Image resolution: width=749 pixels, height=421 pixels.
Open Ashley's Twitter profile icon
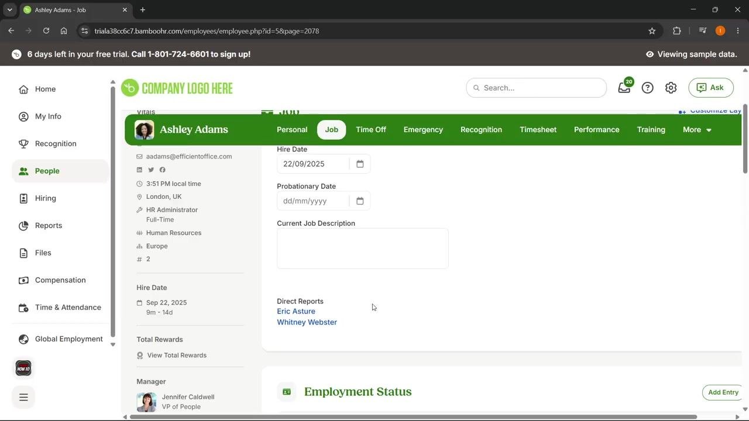coord(151,170)
